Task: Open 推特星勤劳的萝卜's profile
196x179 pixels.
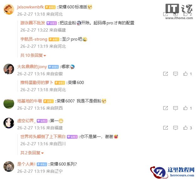Action: pos(37,82)
